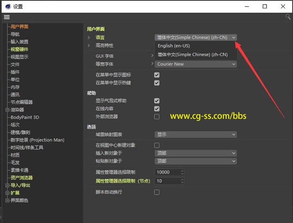This screenshot has width=293, height=223.
Task: Open the 资产浏览器 settings category
Action: click(x=22, y=178)
